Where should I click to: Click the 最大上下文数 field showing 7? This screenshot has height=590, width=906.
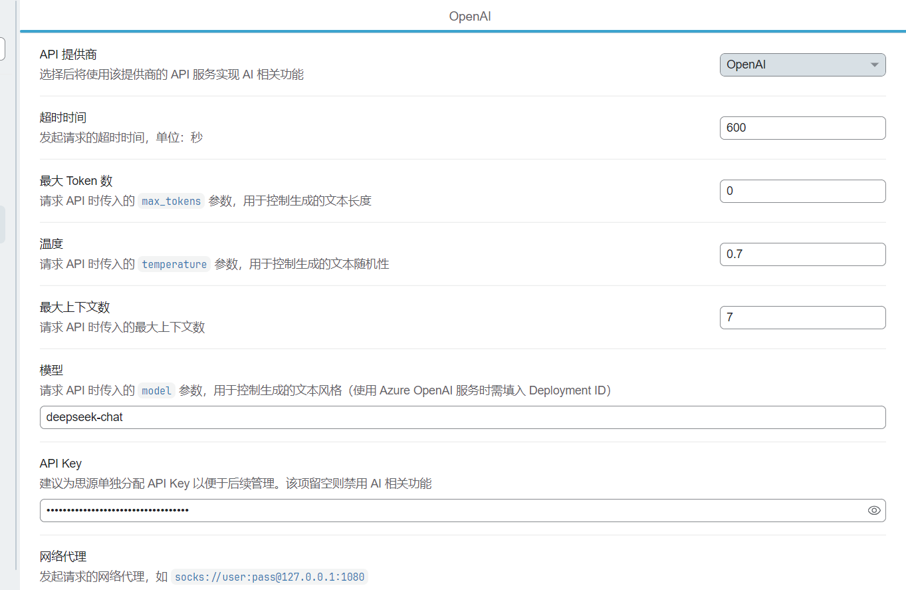click(802, 317)
